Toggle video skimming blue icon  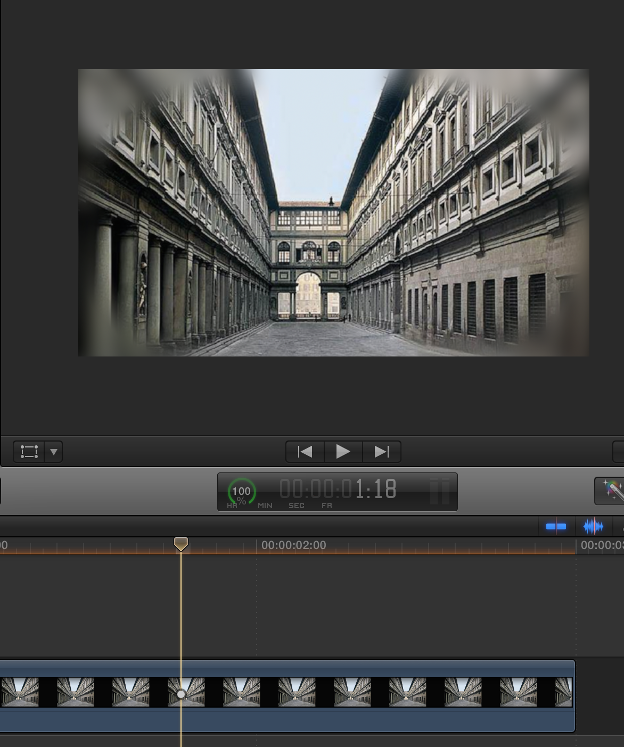tap(556, 526)
